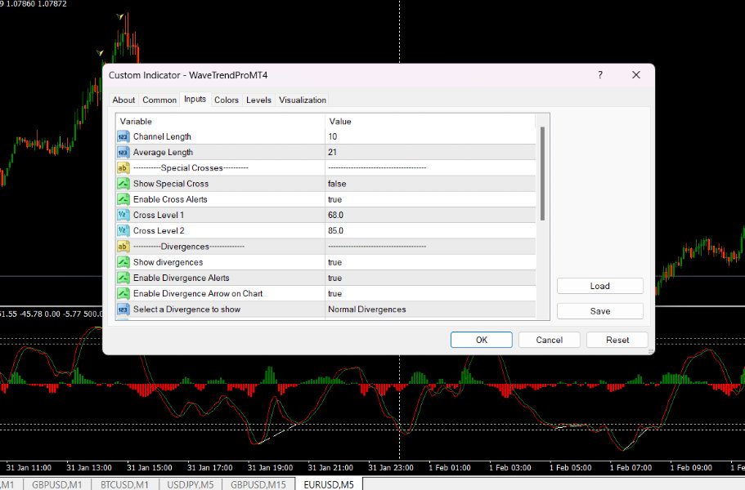Select the Select a Divergence to show label
Screen dimensions: 745x490
click(186, 310)
